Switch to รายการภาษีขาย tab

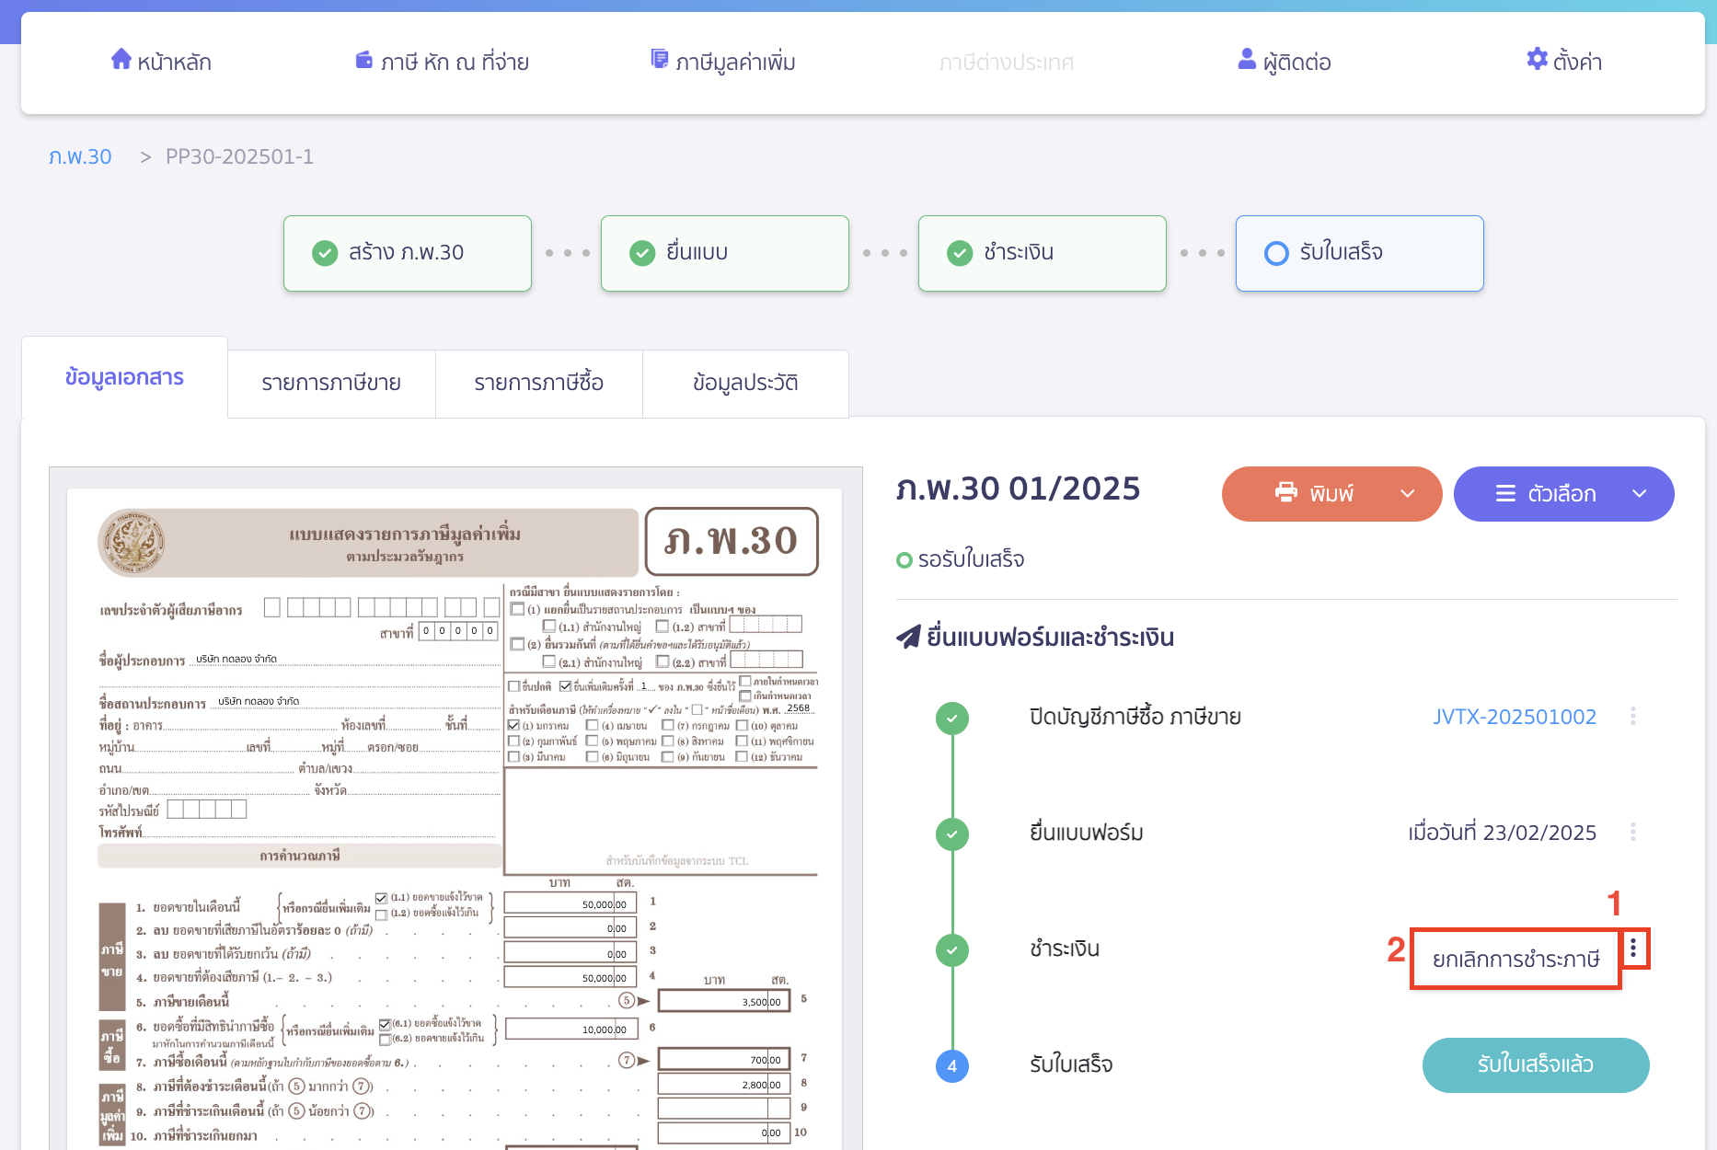coord(331,383)
